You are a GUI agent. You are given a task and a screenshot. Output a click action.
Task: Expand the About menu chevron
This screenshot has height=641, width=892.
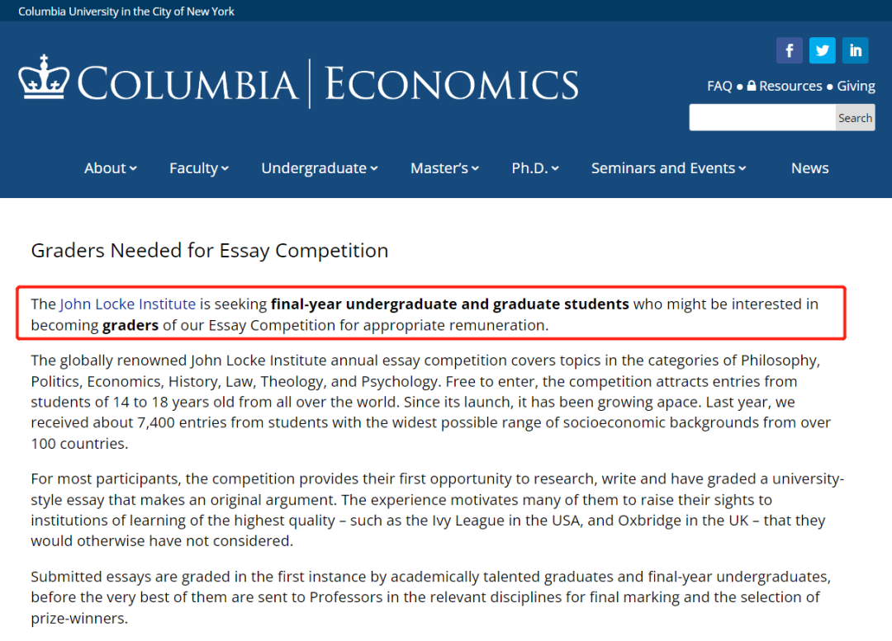(x=133, y=168)
